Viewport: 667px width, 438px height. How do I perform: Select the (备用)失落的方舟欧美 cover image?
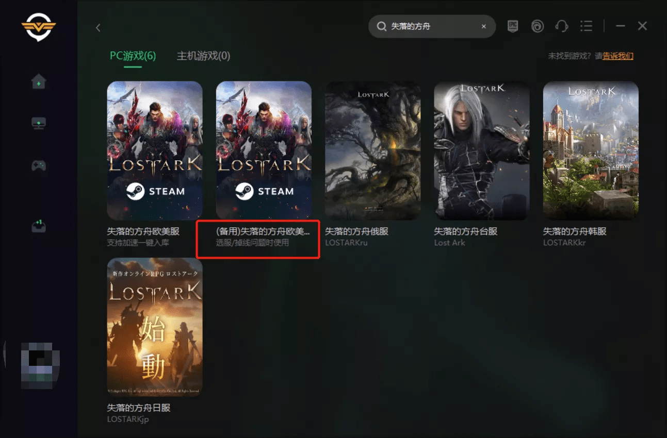click(264, 150)
